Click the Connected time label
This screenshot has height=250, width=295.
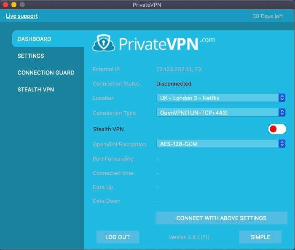coord(113,173)
